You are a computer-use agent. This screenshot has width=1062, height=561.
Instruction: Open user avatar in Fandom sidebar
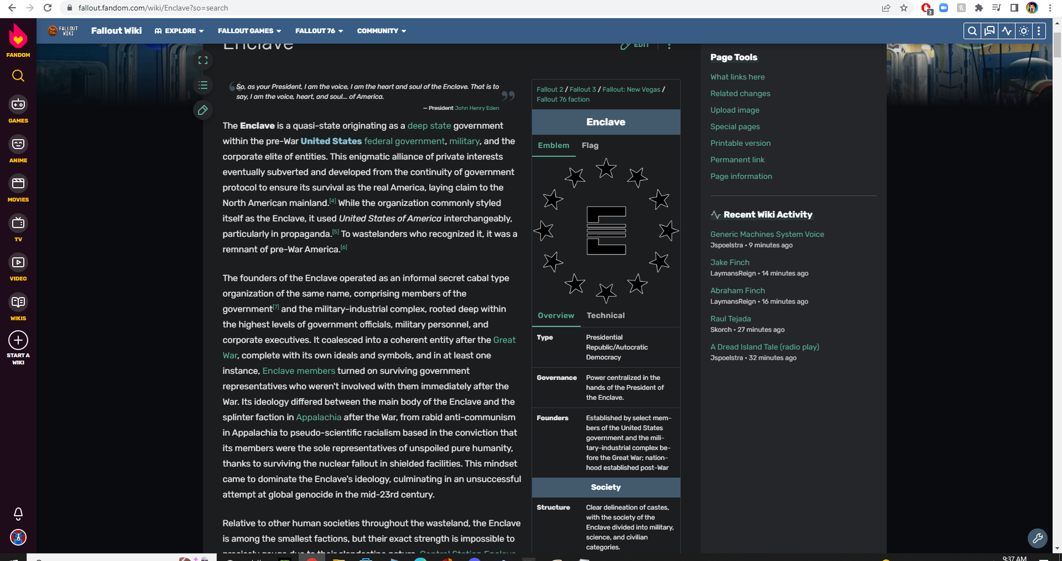pos(18,537)
